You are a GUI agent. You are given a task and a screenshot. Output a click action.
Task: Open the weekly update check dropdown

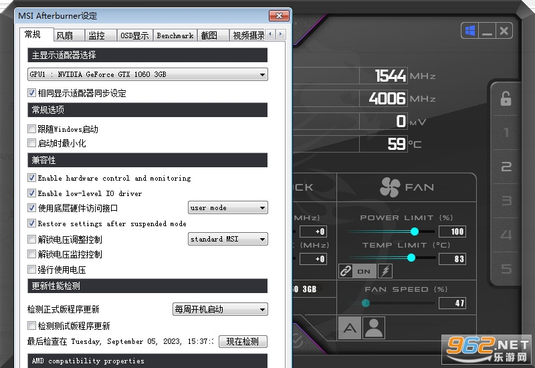220,309
